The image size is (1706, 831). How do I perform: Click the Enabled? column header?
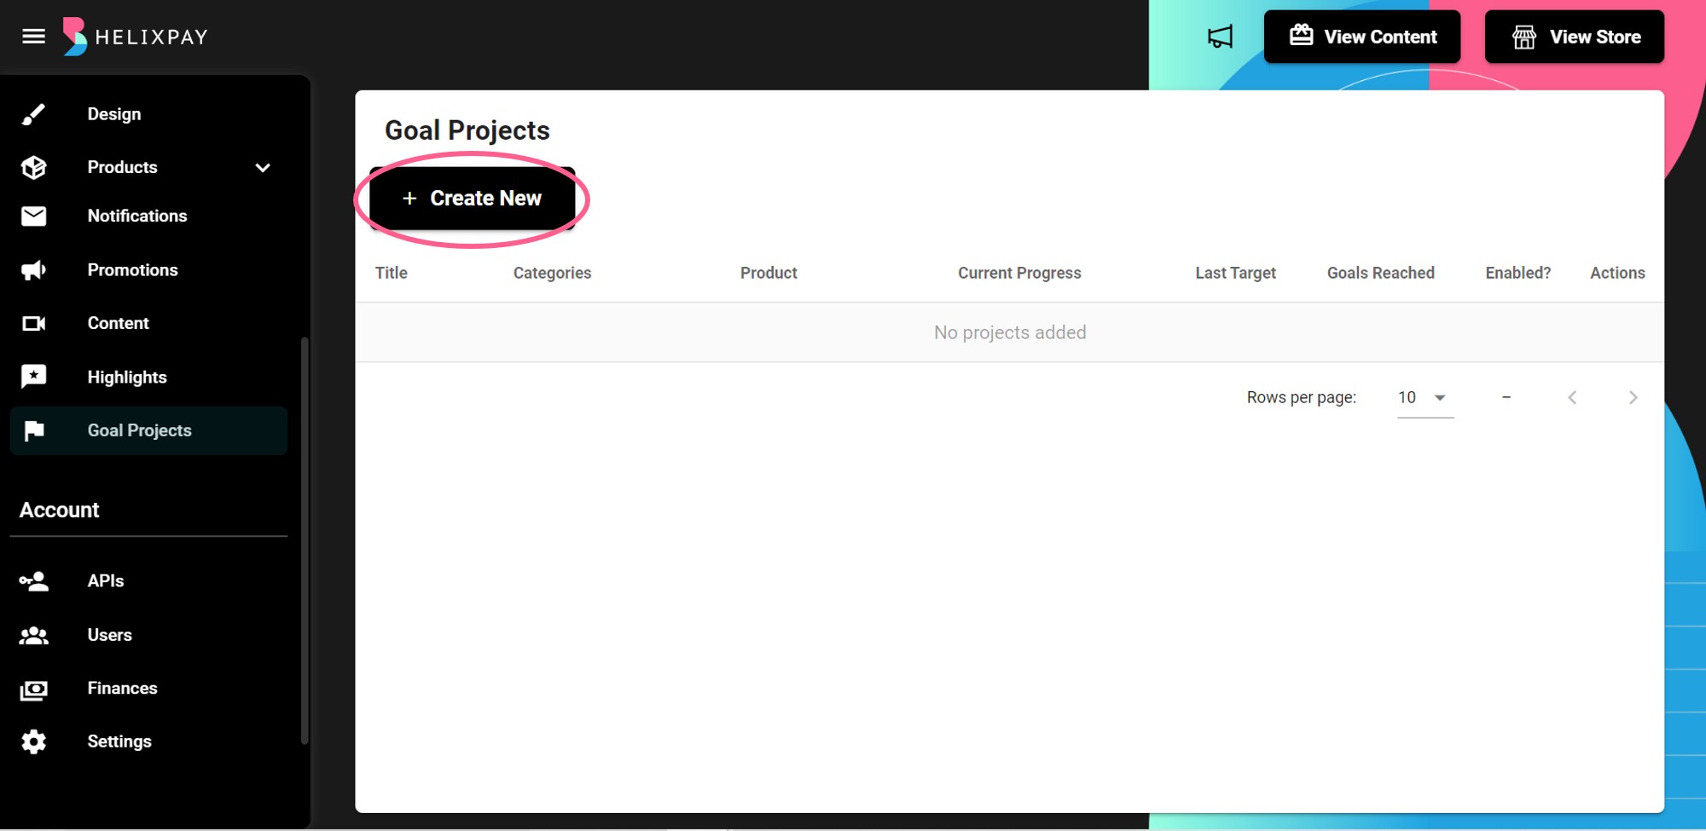[1517, 273]
